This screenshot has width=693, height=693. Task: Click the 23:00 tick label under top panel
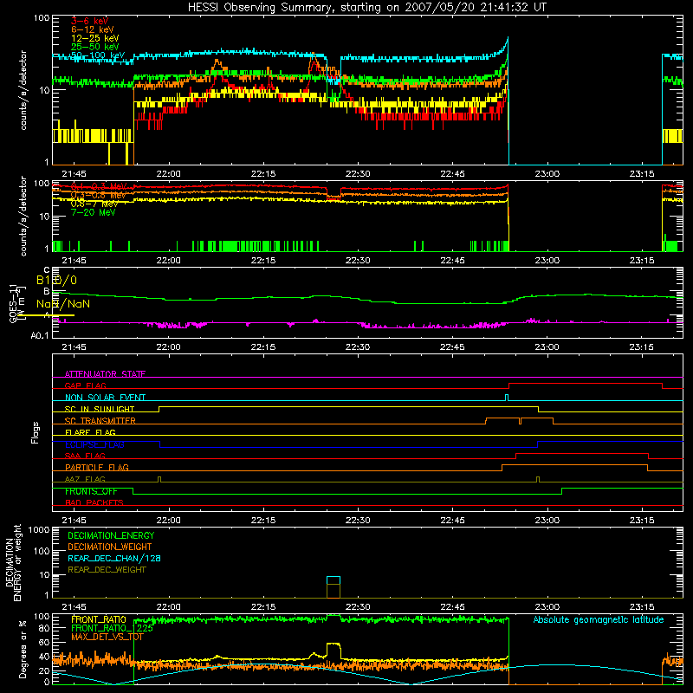pos(547,174)
